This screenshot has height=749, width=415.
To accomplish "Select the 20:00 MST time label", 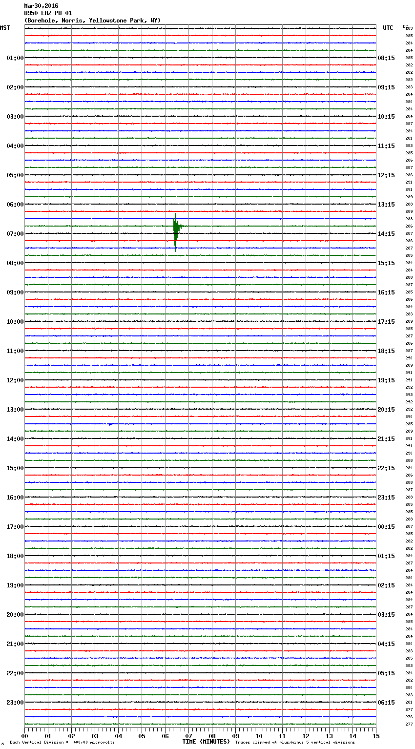I will coord(15,615).
